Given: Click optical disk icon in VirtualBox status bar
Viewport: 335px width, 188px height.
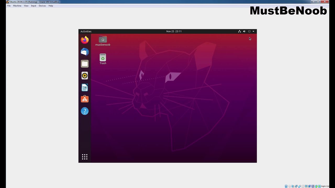Looking at the screenshot, I should tap(289, 186).
